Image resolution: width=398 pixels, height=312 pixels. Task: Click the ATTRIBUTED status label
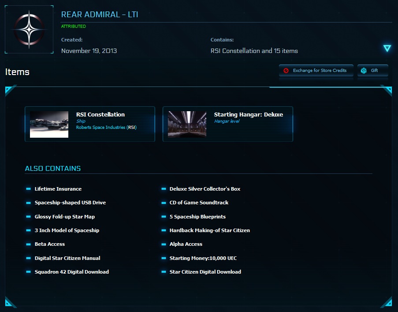[x=73, y=26]
